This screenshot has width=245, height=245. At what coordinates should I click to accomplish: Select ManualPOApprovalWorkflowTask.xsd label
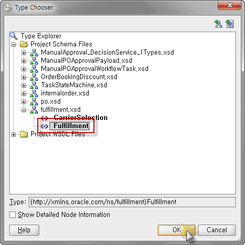(x=94, y=69)
